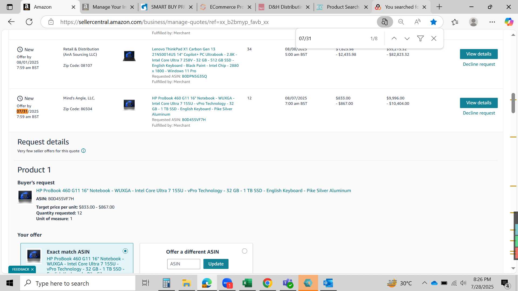Open Outlook from taskbar

tap(328, 283)
